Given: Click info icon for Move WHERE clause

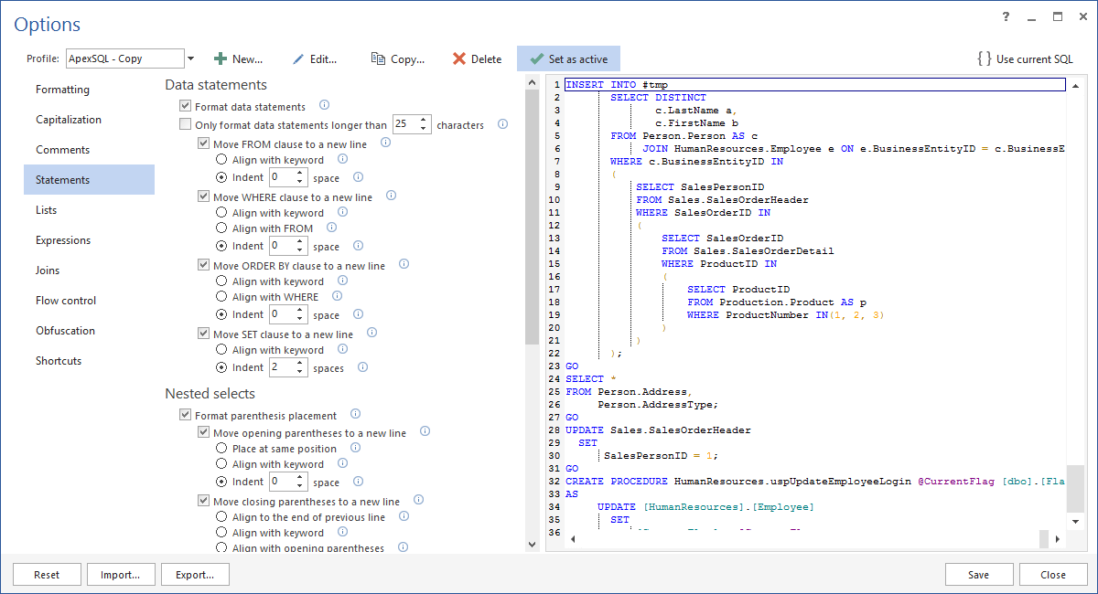Looking at the screenshot, I should coord(391,196).
